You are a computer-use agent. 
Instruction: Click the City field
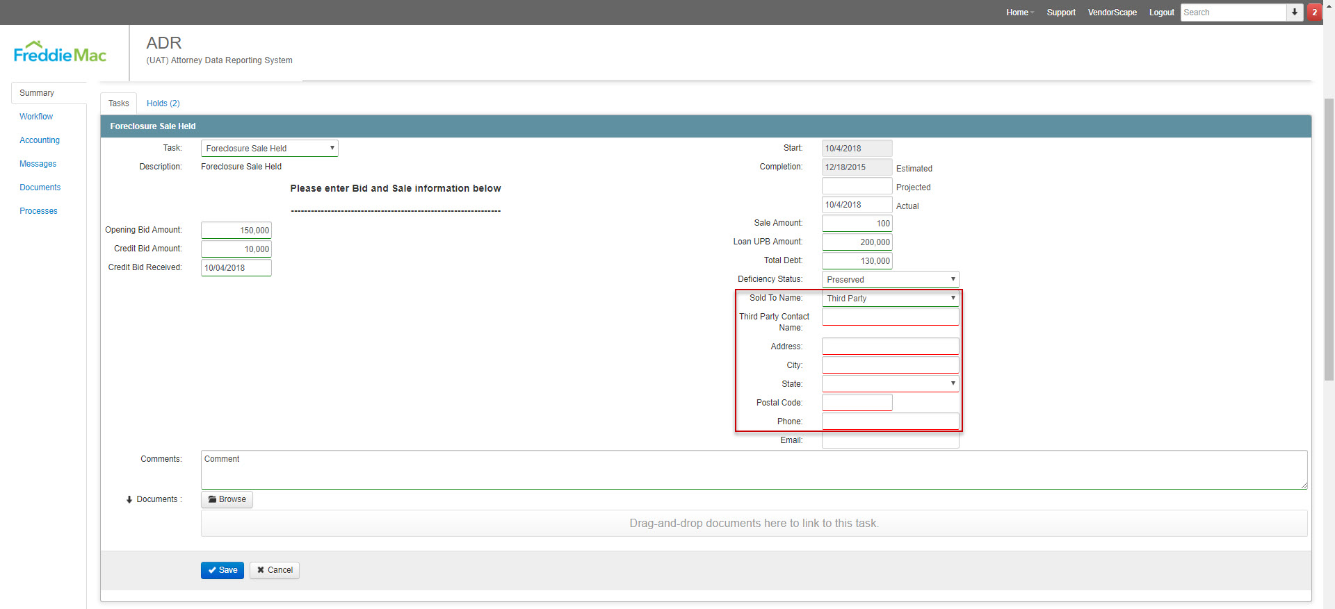pyautogui.click(x=891, y=365)
